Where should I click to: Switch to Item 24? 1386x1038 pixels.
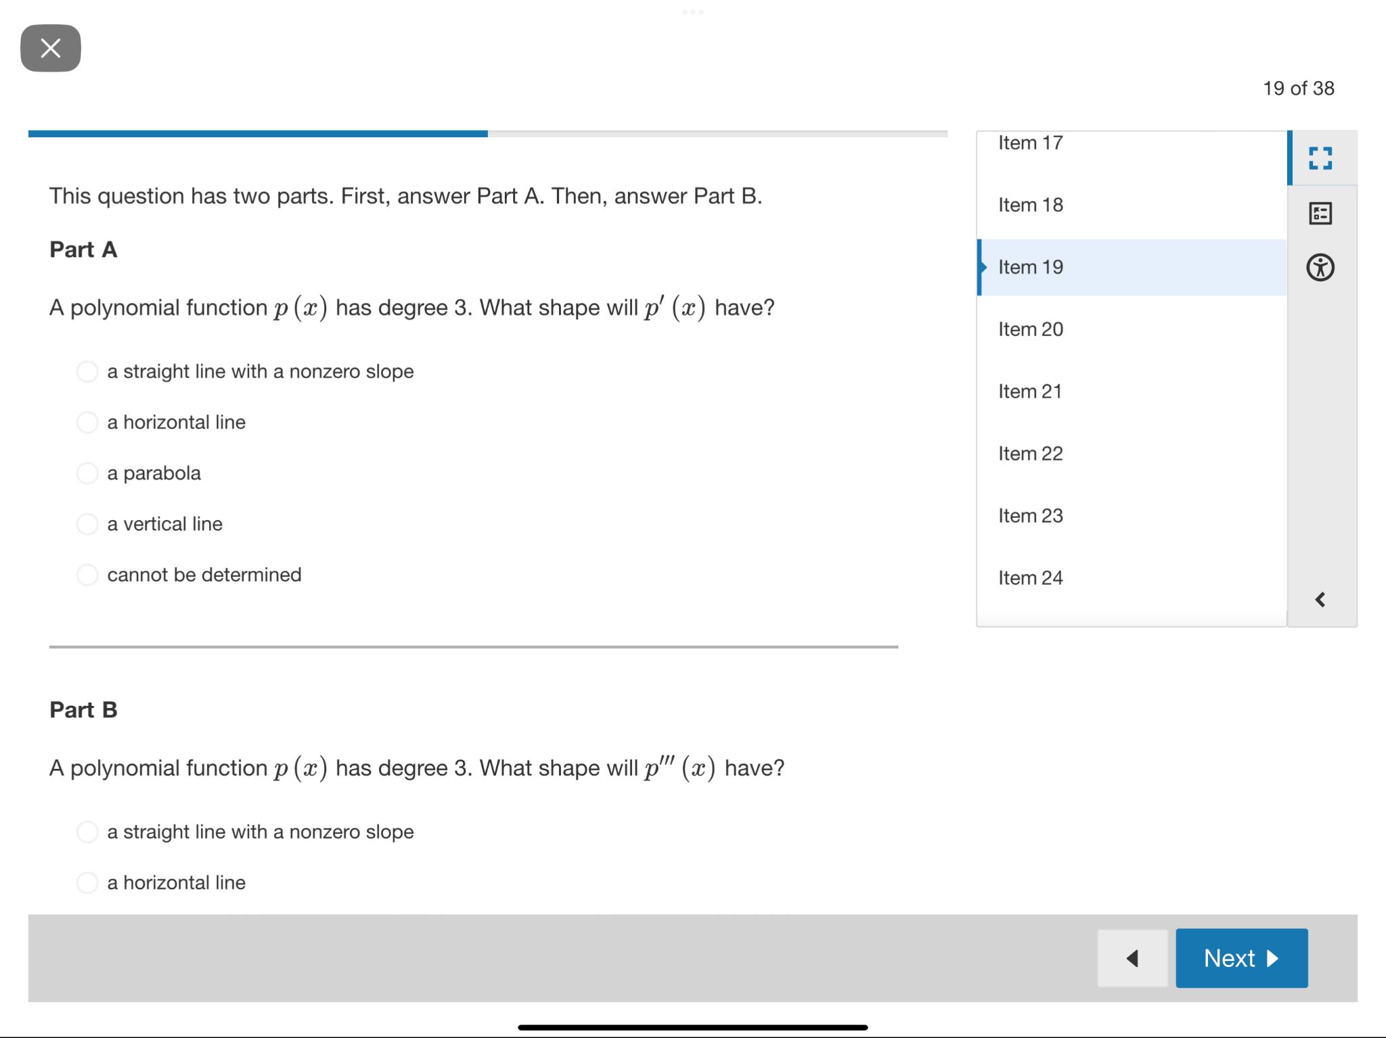pos(1031,577)
